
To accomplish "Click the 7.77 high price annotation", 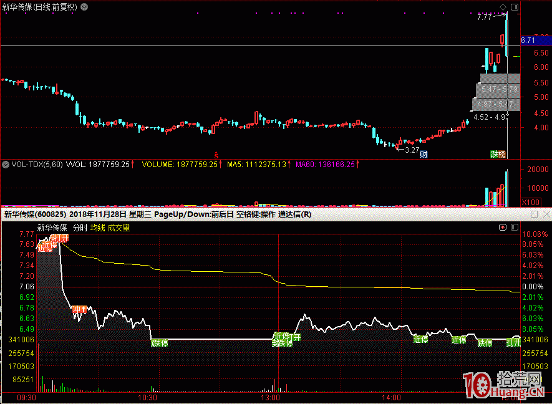I will pyautogui.click(x=485, y=17).
